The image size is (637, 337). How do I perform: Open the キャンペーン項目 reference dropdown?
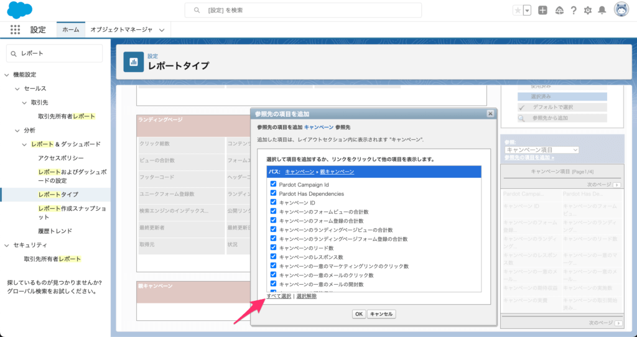click(x=542, y=150)
